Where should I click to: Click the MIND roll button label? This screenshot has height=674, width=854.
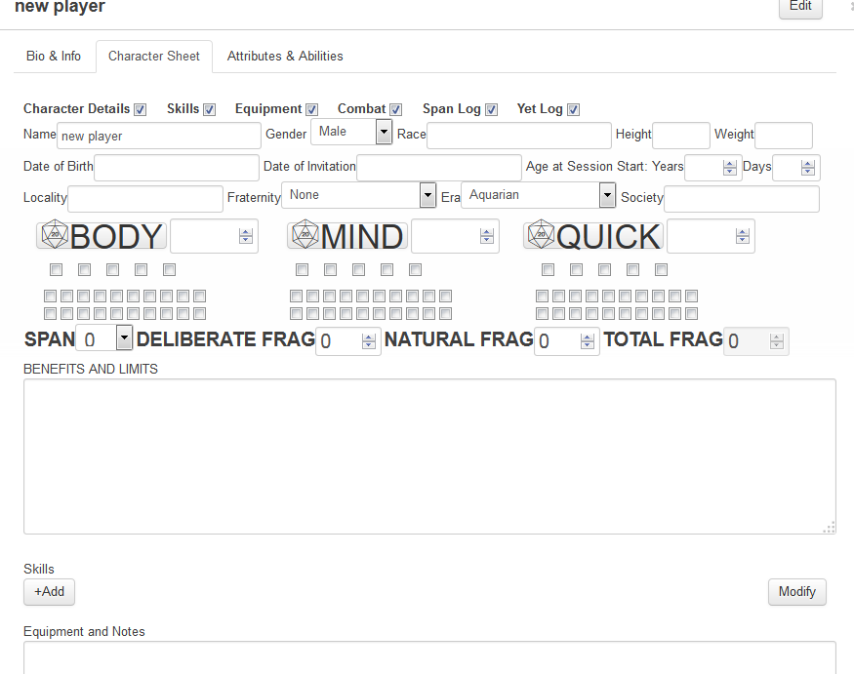pyautogui.click(x=362, y=236)
